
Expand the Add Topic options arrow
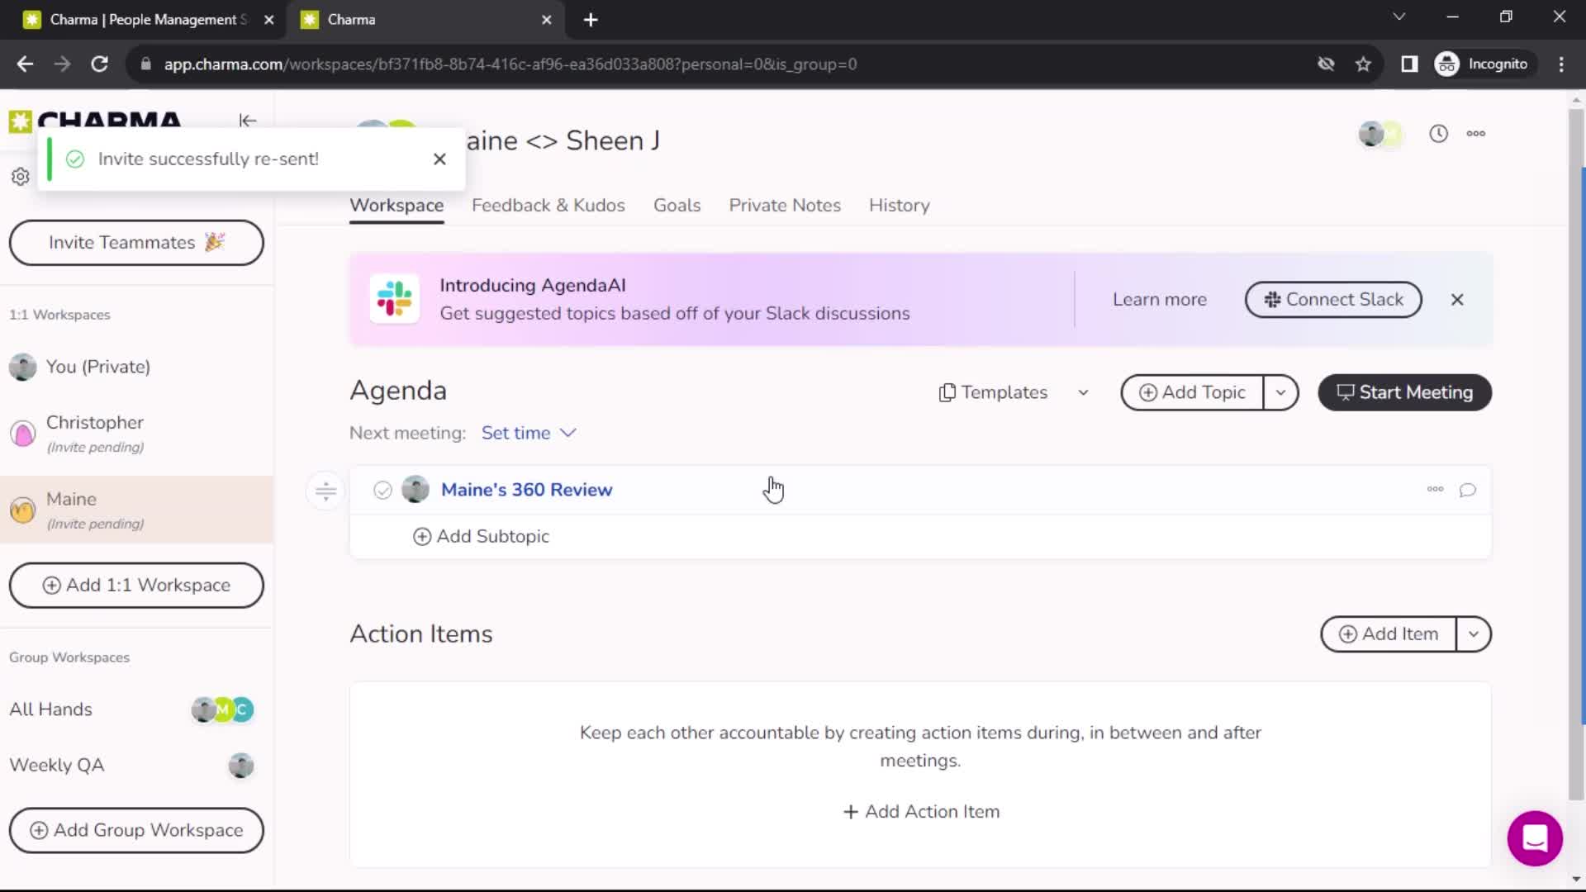click(1282, 392)
